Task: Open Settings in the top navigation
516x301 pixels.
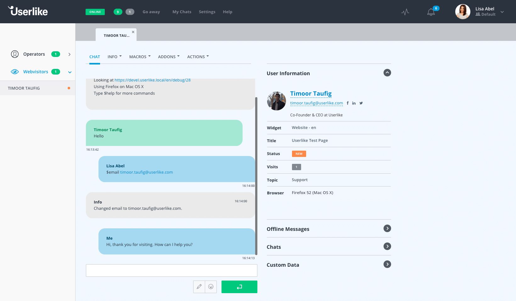Action: pos(207,12)
